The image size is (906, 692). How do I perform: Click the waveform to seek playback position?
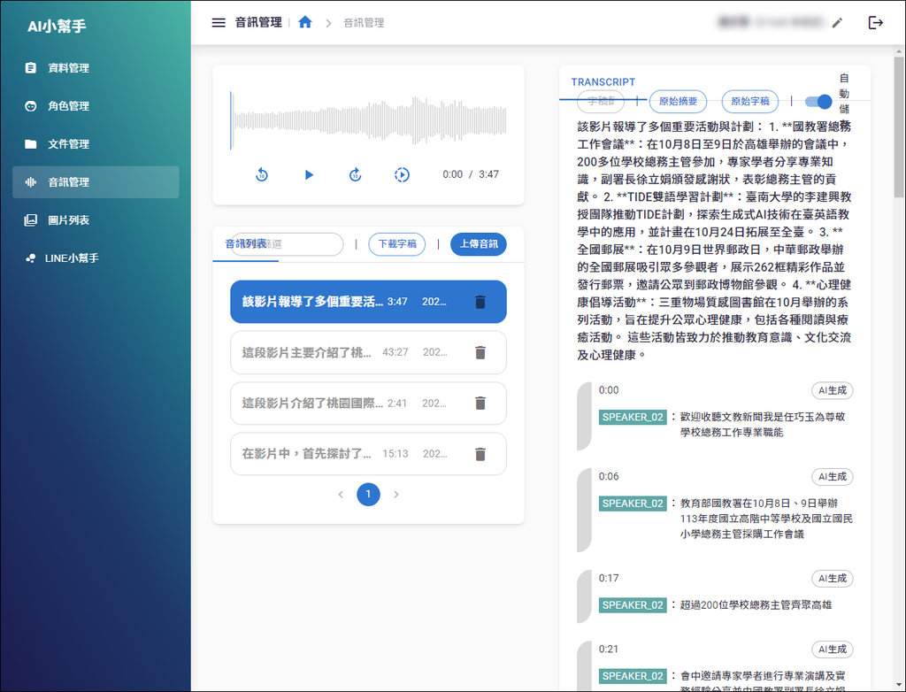(368, 119)
